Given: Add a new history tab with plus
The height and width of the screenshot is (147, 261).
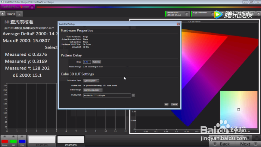Looking at the screenshot, I should (x=19, y=14).
